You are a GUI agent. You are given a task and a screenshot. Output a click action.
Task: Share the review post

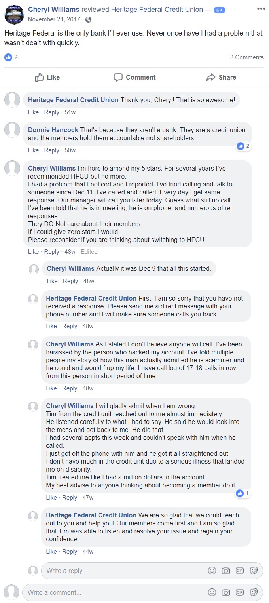(221, 77)
